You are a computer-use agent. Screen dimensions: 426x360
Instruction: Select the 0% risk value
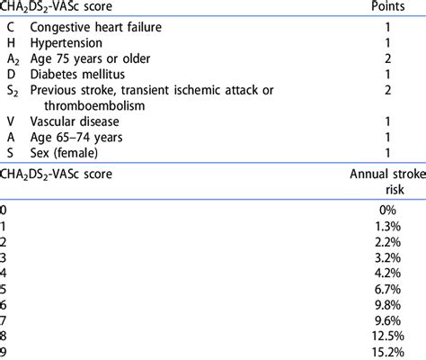(x=387, y=210)
